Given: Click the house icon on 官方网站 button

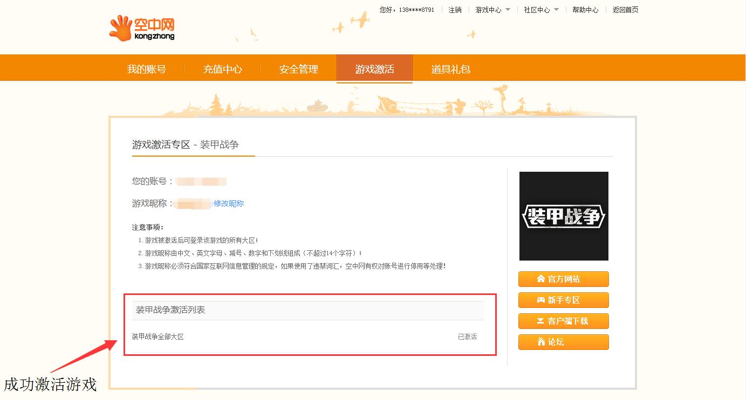Looking at the screenshot, I should click(x=540, y=279).
